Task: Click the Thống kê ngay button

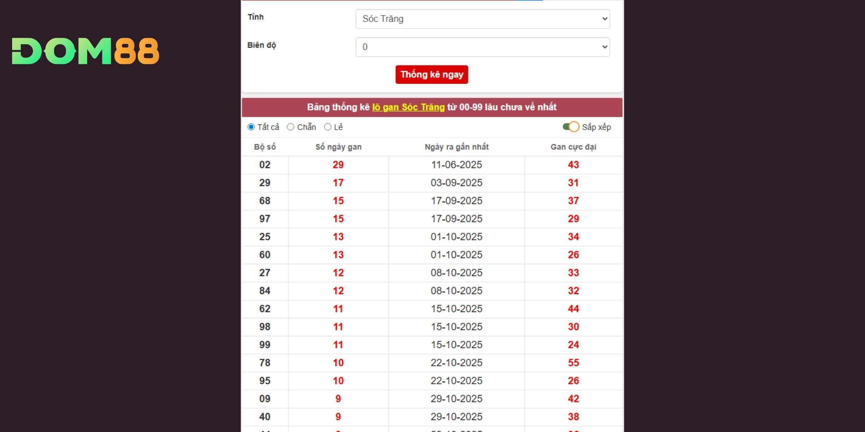Action: 431,75
